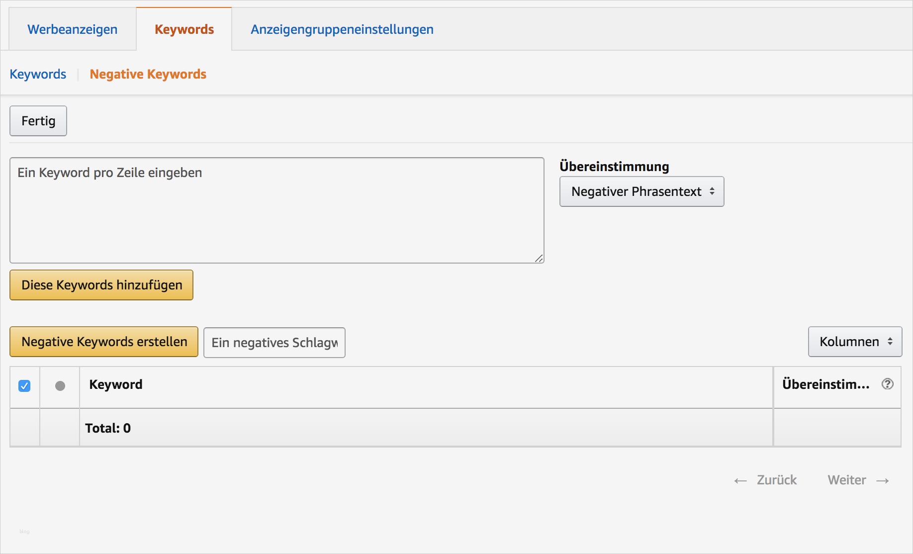Screen dimensions: 913x554
Task: Sort by the Keyword column header
Action: 116,384
